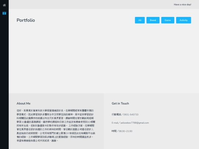199x149 pixels.
Task: Select the camera portfolio icon in sidebar
Action: click(4, 13)
